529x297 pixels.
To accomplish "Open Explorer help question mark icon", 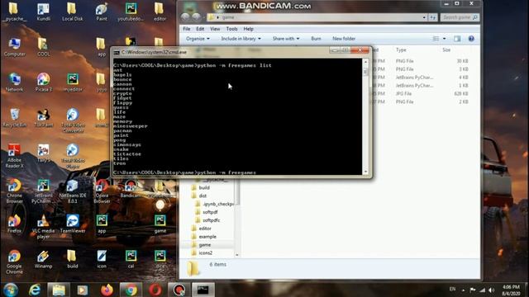I will 471,39.
